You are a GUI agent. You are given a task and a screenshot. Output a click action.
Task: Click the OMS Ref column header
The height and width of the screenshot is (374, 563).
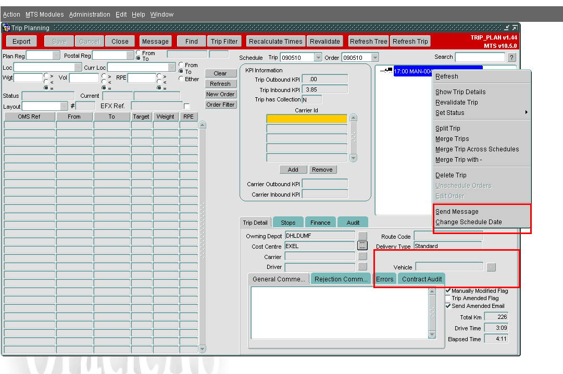[x=30, y=117]
